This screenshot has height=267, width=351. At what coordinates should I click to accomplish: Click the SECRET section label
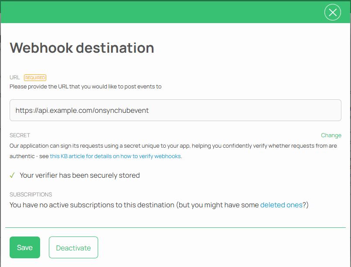20,135
